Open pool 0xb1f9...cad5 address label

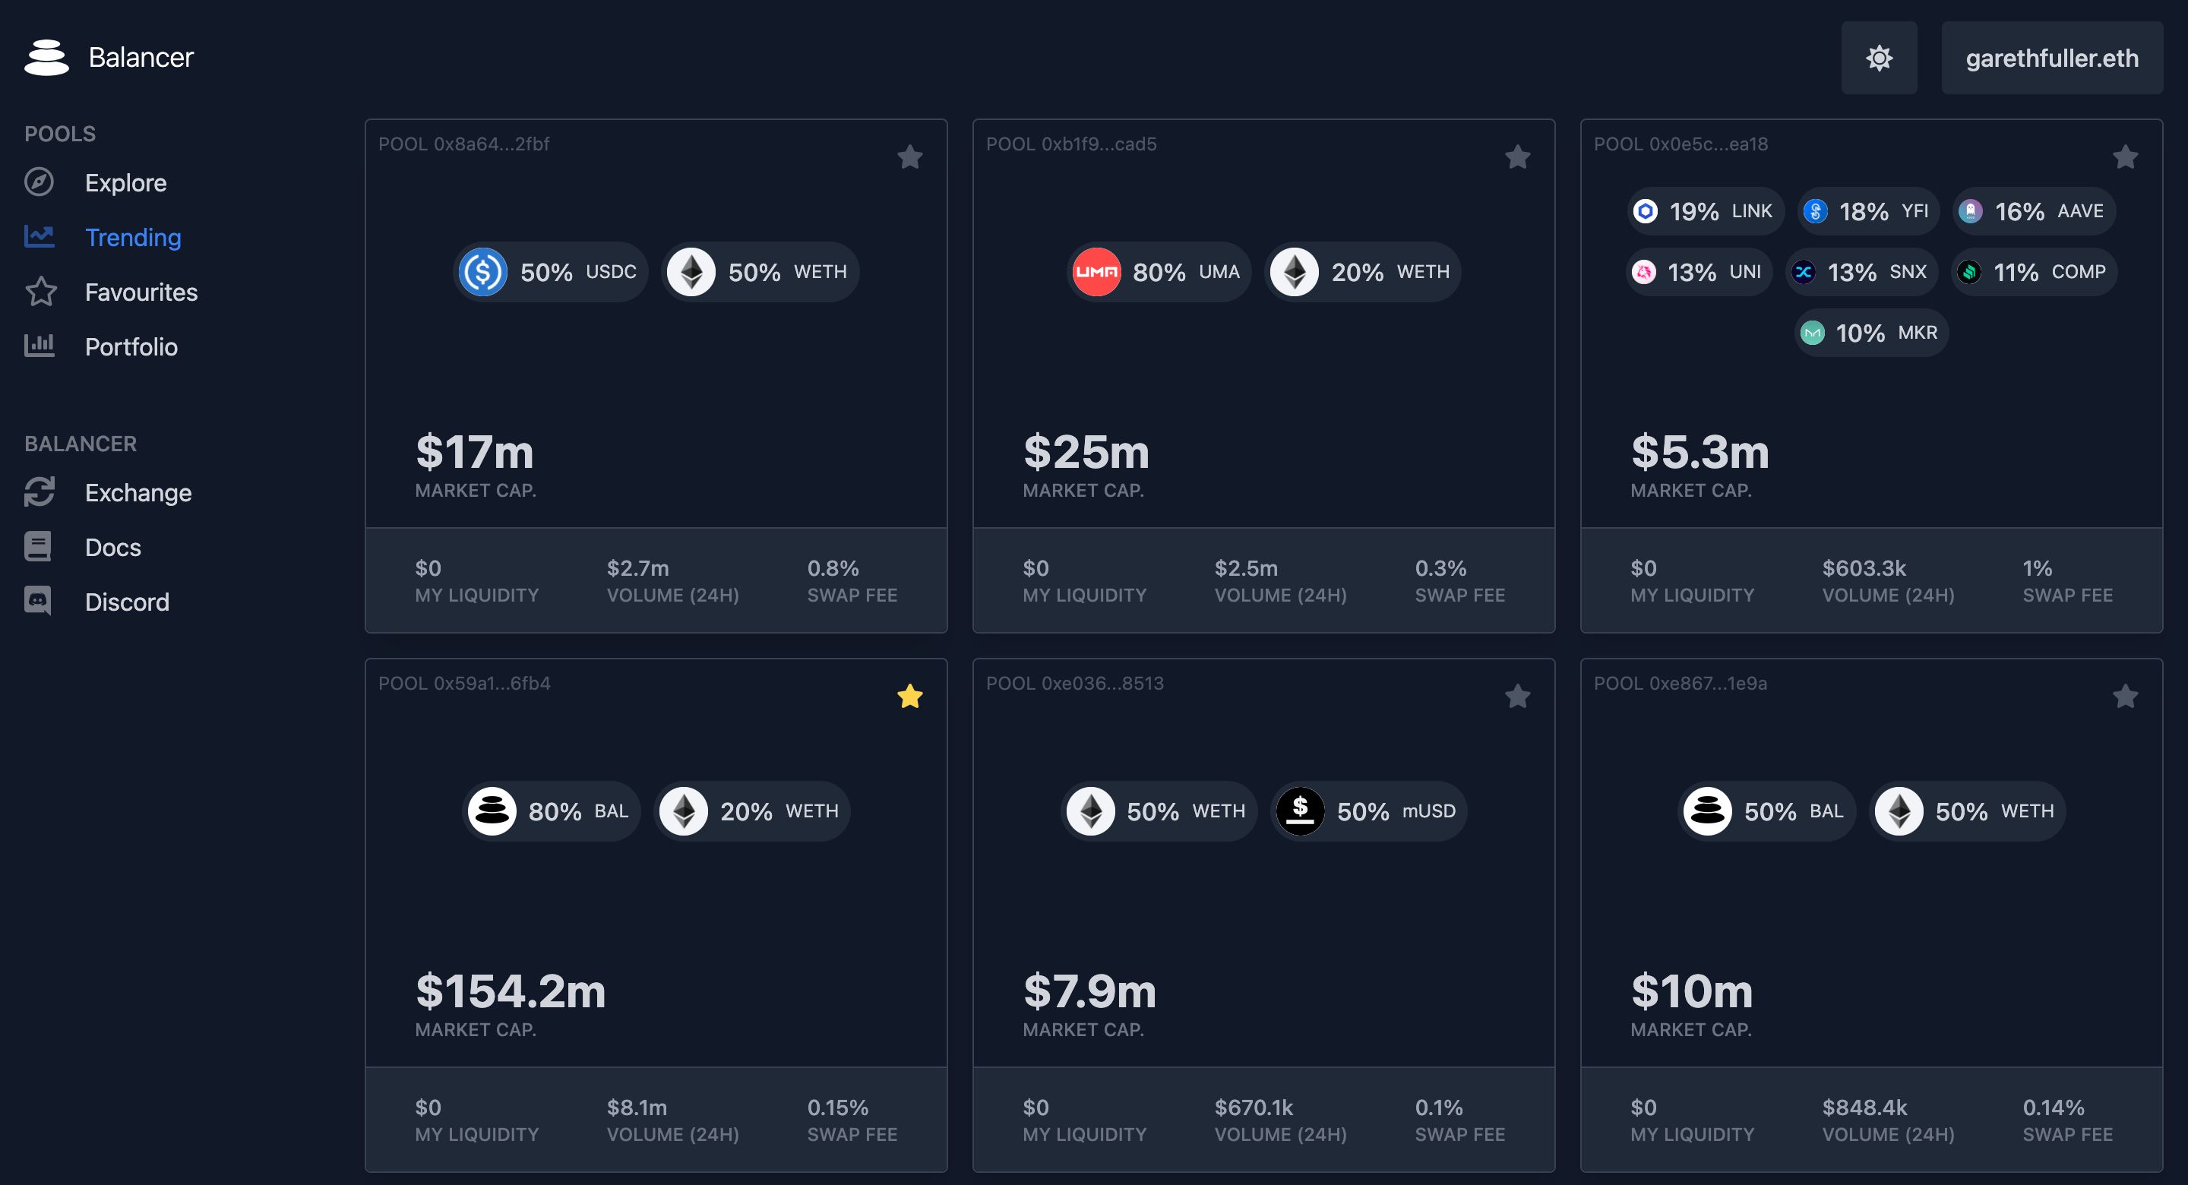[1071, 144]
